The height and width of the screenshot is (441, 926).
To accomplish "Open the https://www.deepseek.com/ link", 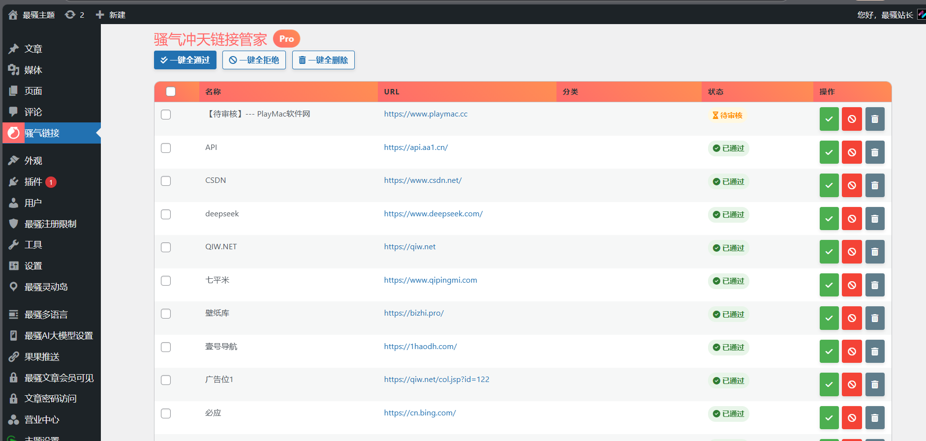I will coord(433,214).
